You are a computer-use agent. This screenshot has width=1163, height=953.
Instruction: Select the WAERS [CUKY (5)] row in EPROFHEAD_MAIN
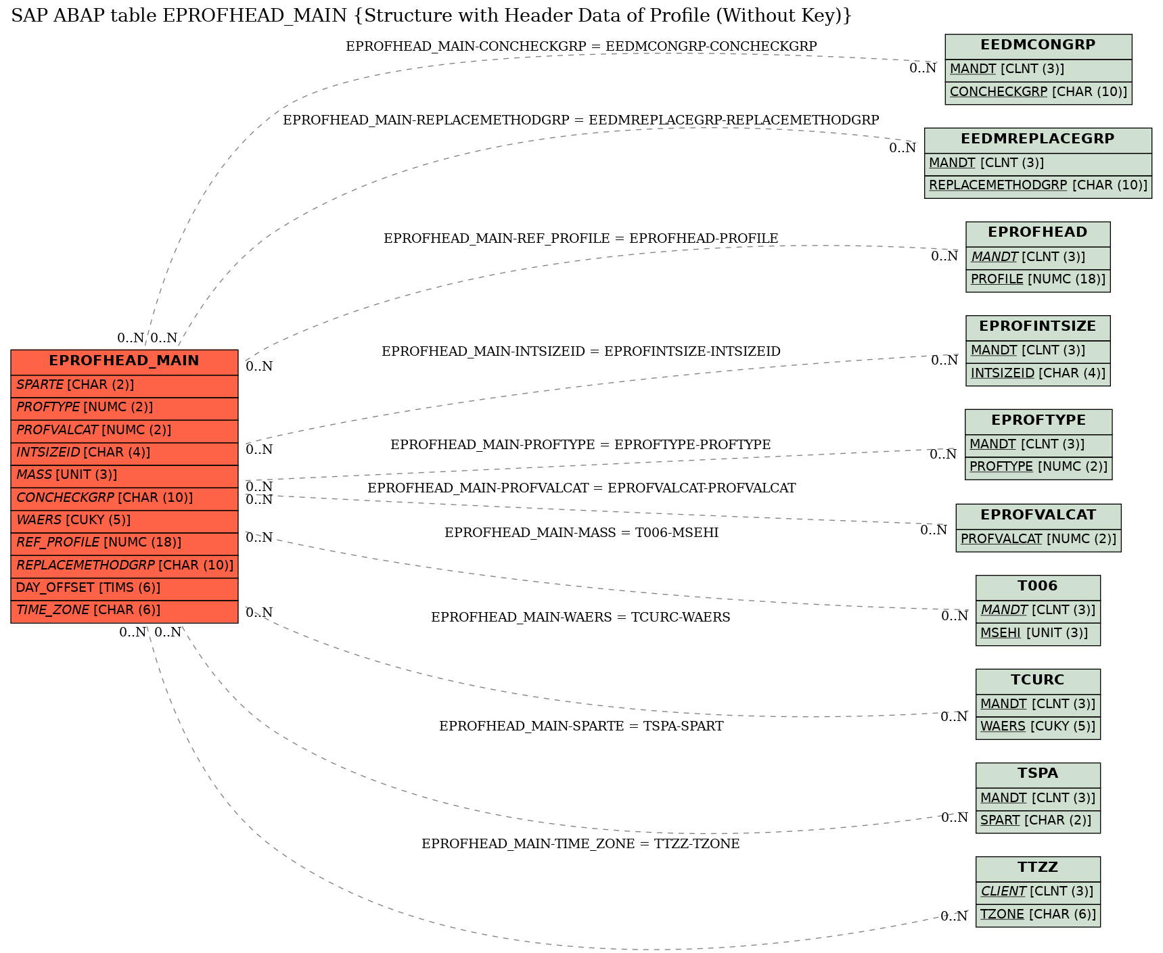coord(124,521)
